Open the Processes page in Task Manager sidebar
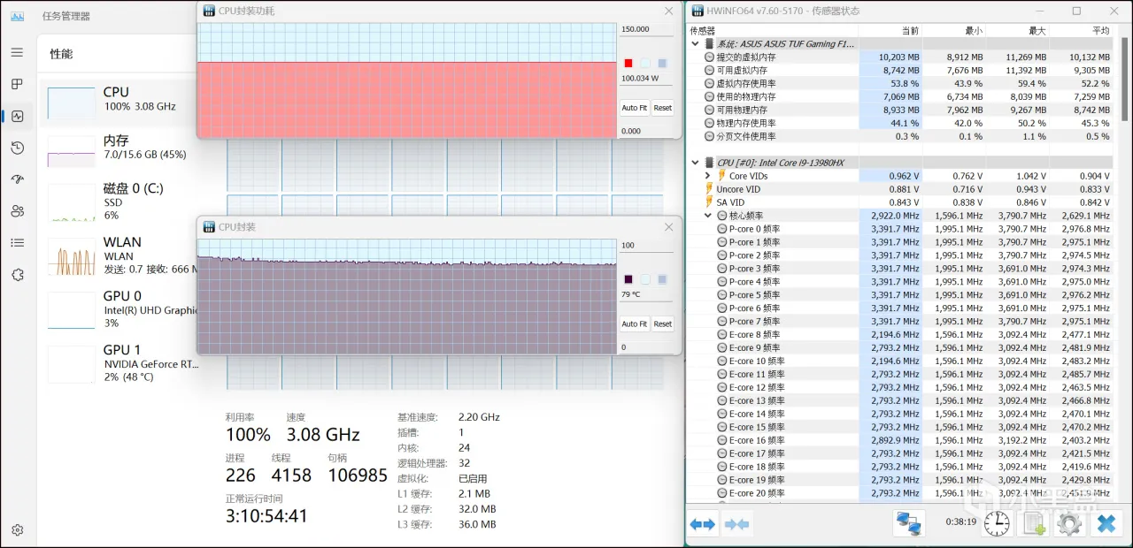 [17, 84]
